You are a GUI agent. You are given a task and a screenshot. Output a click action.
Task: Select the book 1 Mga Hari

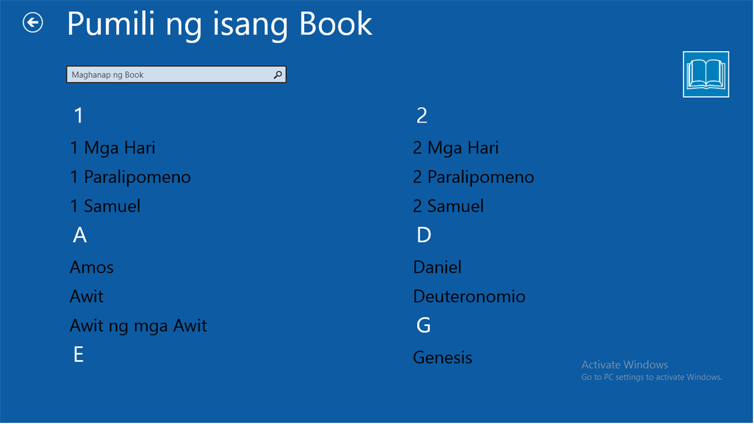(x=113, y=148)
